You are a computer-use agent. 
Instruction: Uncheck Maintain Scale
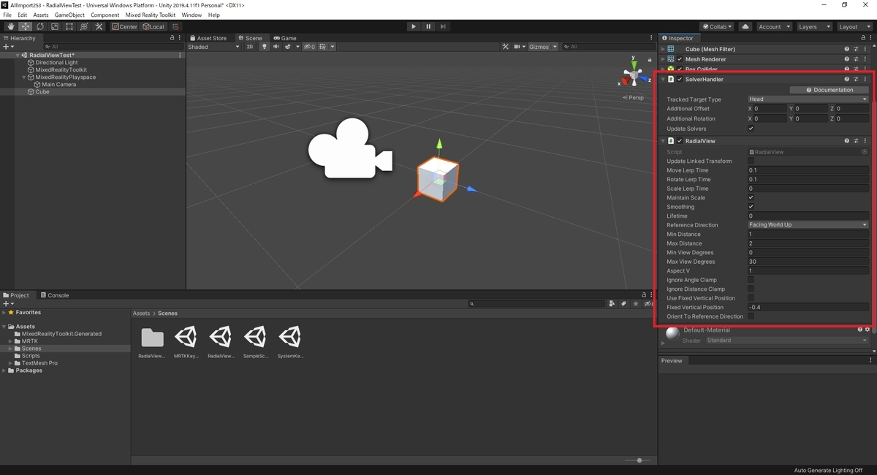click(751, 197)
